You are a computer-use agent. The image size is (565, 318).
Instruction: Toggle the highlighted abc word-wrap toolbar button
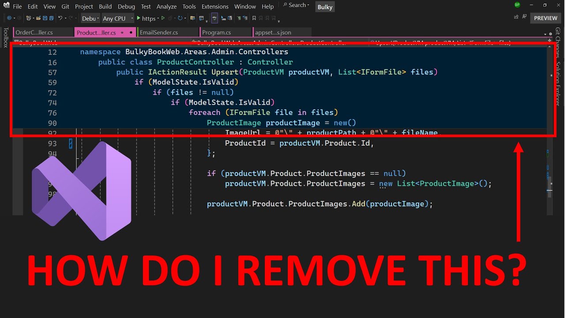click(215, 18)
